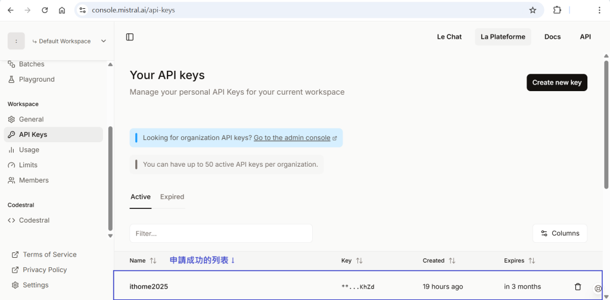The image size is (610, 300).
Task: Reload the page using refresh icon
Action: coord(45,10)
